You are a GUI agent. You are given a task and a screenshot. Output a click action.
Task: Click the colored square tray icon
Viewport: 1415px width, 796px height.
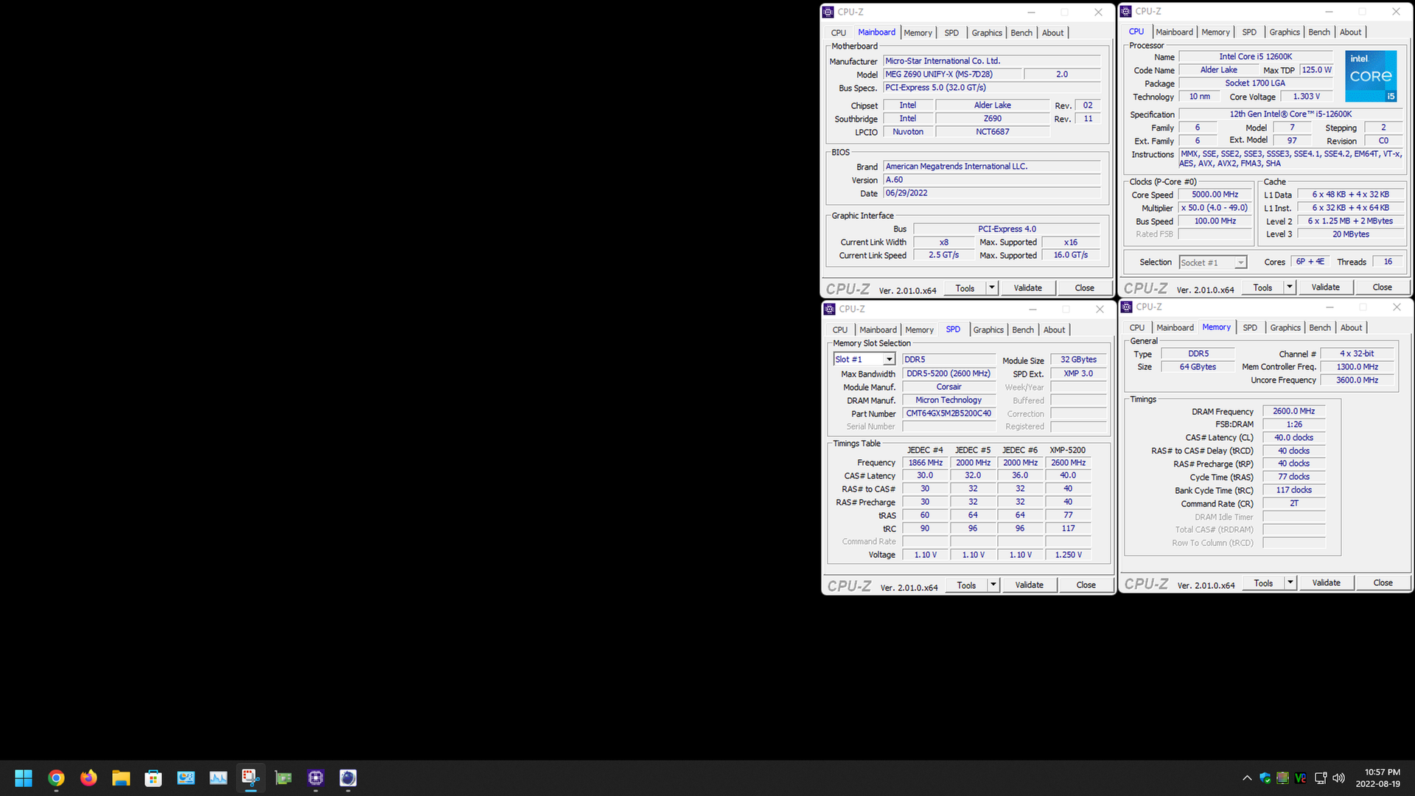[1283, 778]
